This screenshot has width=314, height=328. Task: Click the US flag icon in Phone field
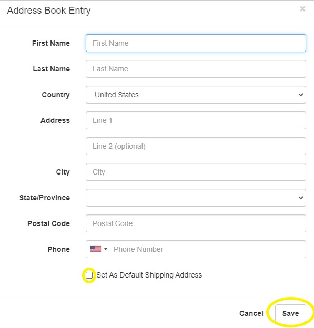[x=96, y=249]
